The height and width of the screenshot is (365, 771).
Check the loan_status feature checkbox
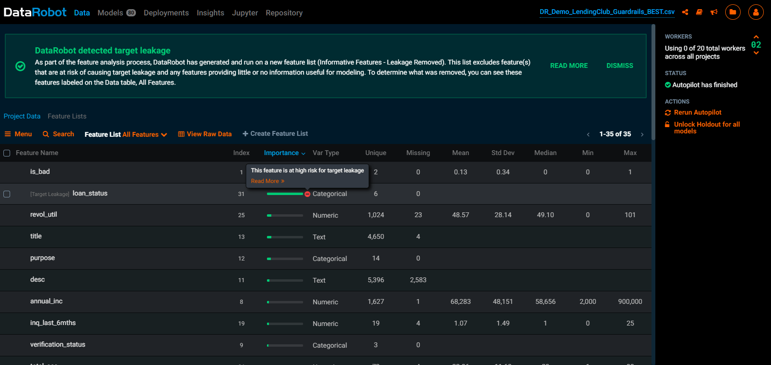pos(7,194)
